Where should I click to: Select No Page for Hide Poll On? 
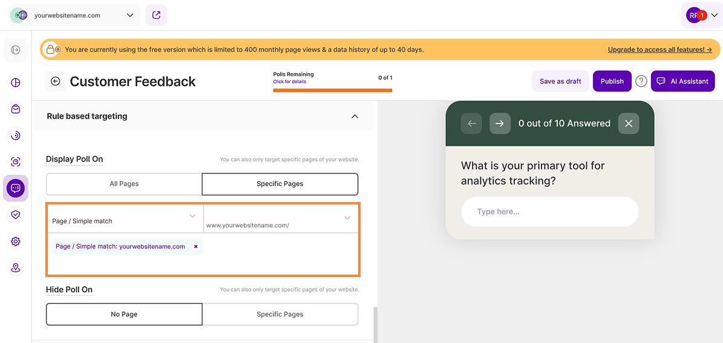point(124,315)
